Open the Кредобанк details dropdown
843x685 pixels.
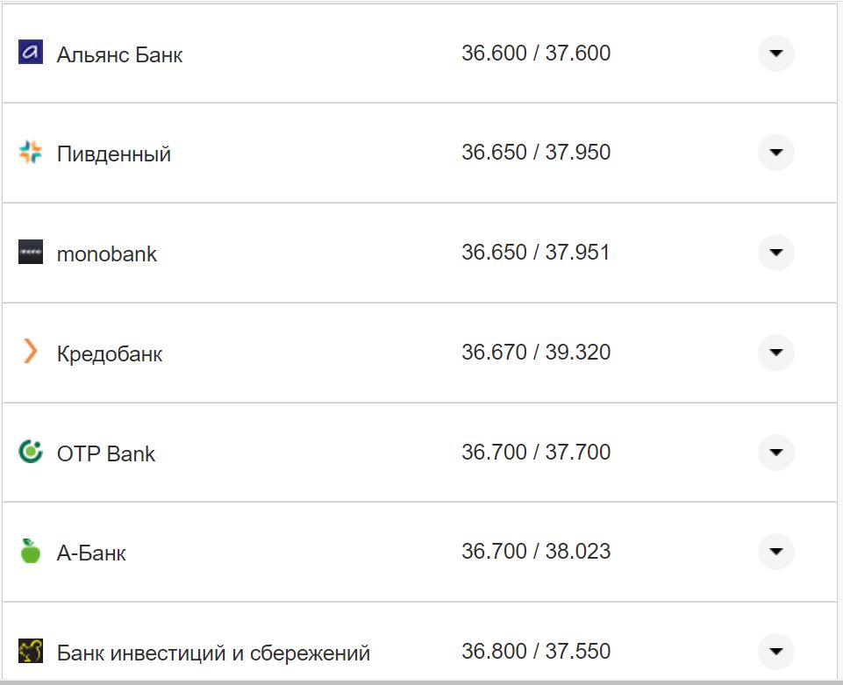[x=775, y=353]
